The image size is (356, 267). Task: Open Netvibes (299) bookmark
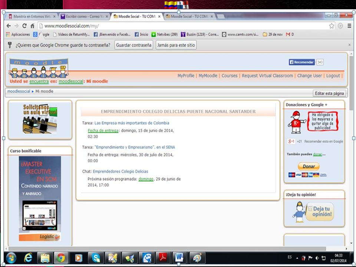coord(165,34)
